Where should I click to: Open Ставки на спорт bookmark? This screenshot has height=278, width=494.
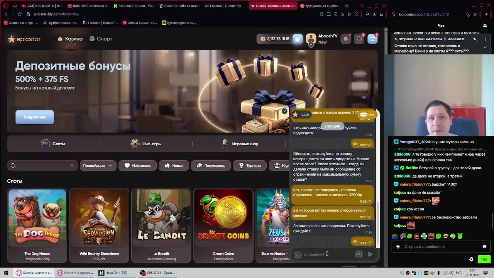tap(21, 23)
